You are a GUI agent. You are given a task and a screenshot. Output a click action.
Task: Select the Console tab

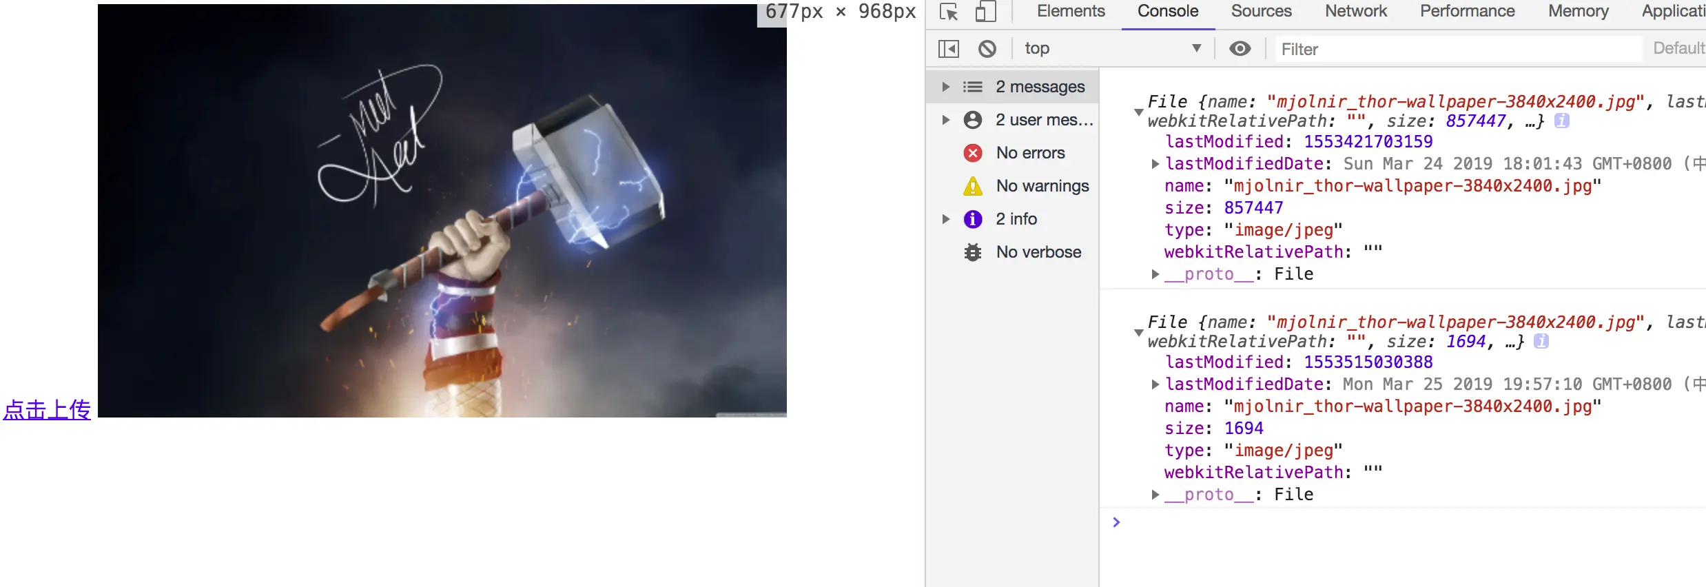1168,12
